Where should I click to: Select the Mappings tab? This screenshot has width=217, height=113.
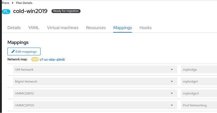pos(123,28)
